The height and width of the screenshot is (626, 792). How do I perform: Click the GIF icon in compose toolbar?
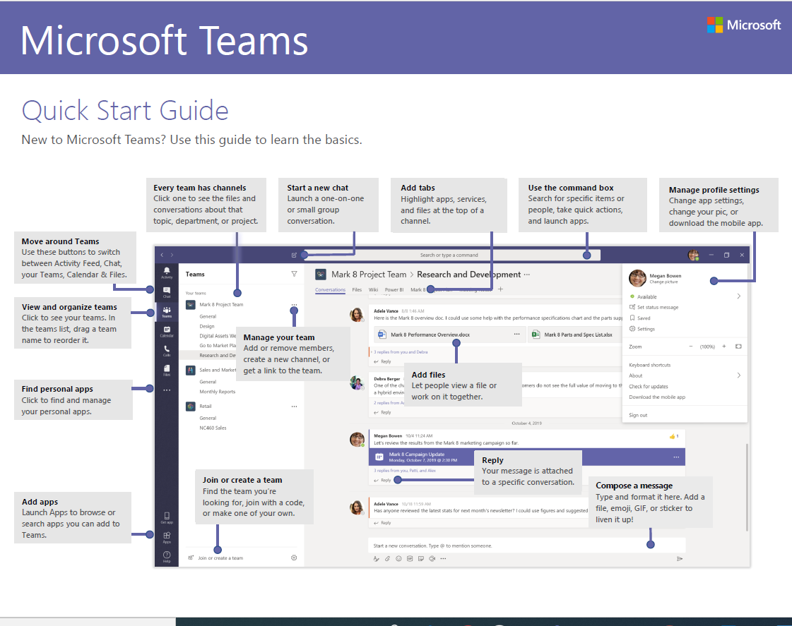(410, 558)
